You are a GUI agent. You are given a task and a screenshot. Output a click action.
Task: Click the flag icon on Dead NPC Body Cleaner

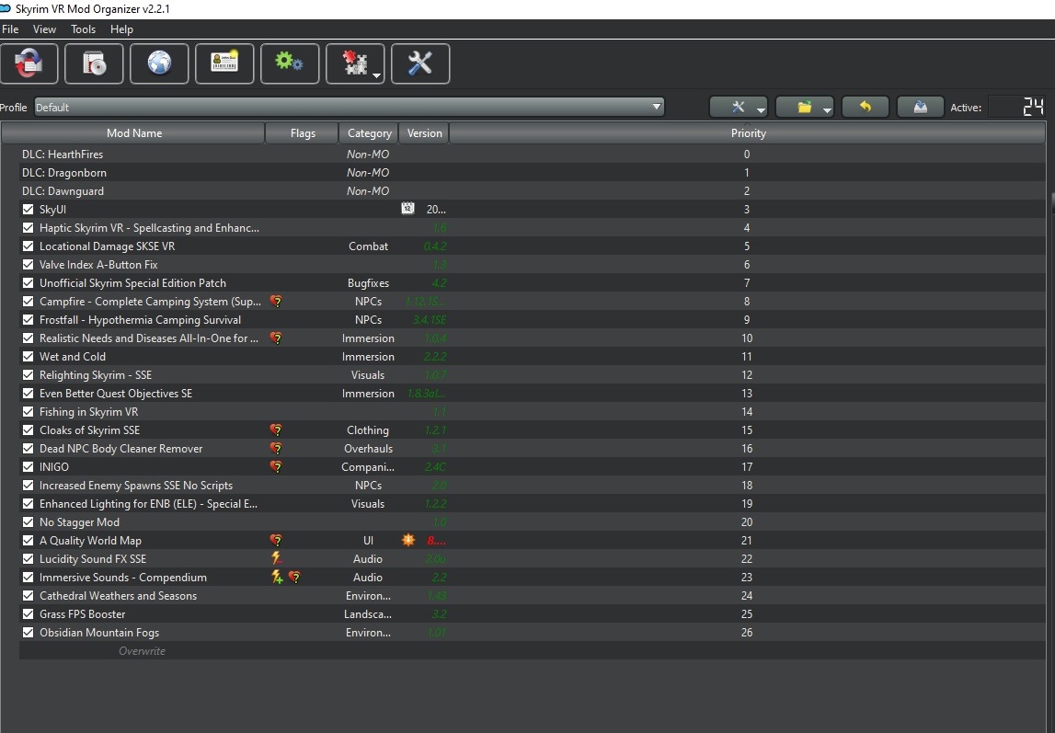coord(276,449)
